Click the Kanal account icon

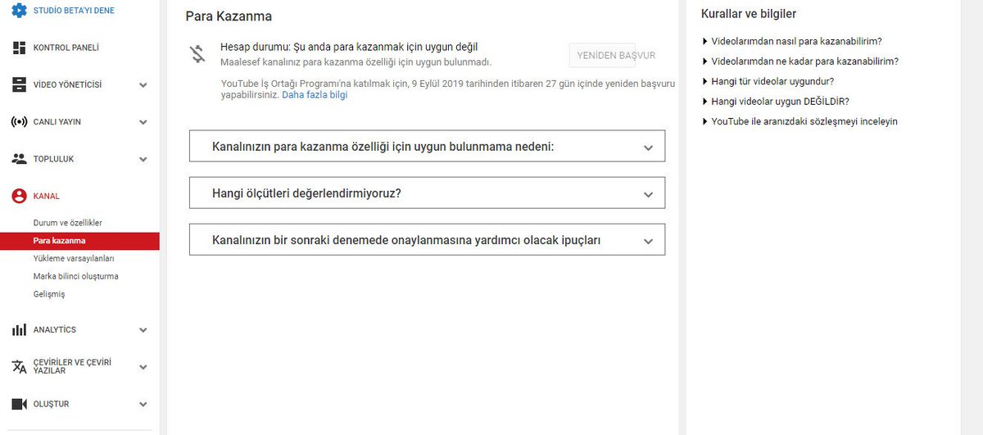point(19,196)
